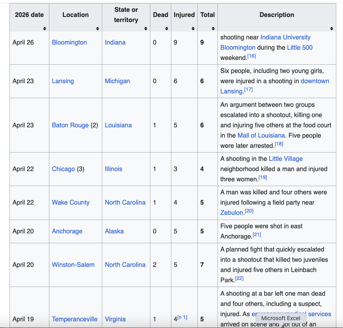Open the Lansing location link
This screenshot has height=328, width=343.
pos(63,81)
